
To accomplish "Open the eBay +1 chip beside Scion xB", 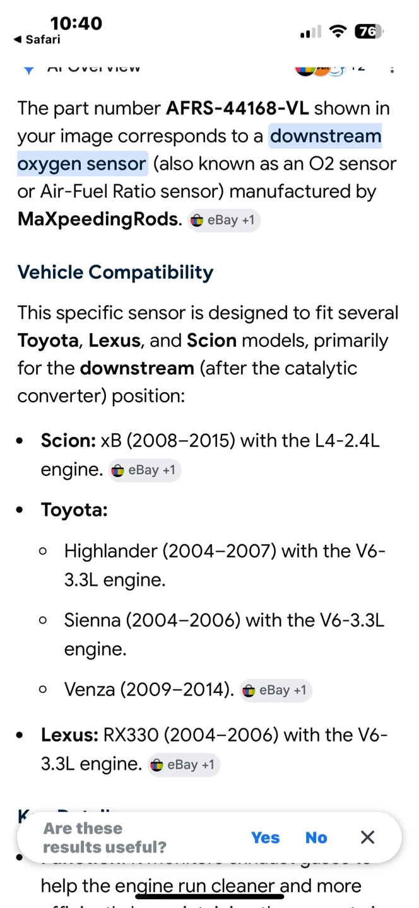I will pos(145,470).
